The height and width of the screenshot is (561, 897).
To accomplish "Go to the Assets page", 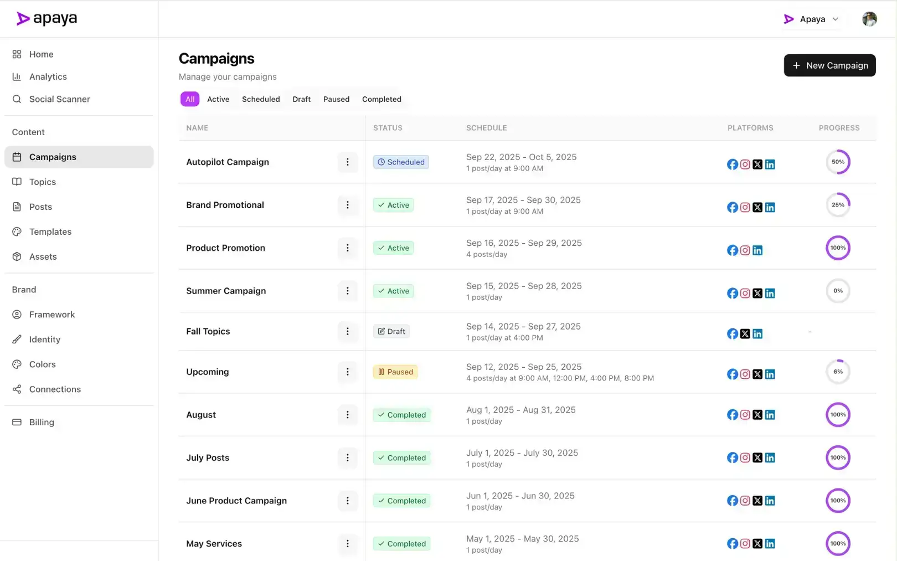I will [43, 256].
